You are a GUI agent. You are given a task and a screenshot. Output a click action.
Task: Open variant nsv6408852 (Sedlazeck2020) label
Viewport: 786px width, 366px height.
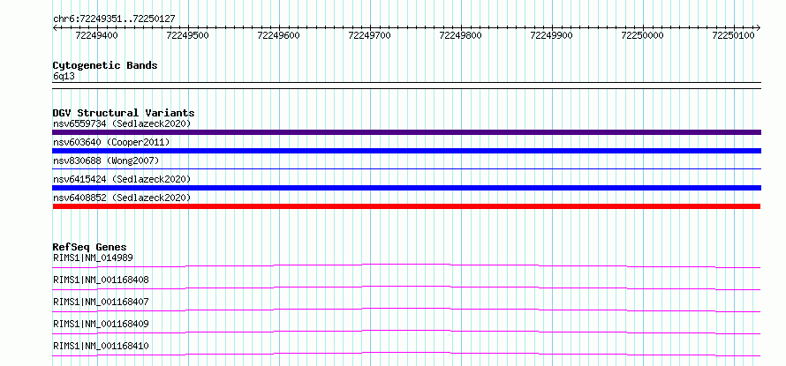tap(122, 198)
